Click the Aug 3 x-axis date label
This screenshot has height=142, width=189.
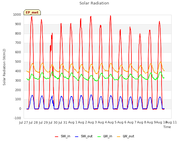pyautogui.click(x=92, y=122)
